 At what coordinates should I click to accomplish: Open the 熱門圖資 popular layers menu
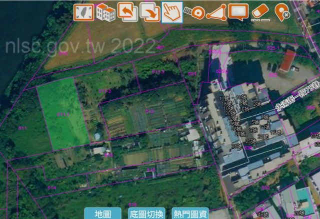click(x=190, y=214)
